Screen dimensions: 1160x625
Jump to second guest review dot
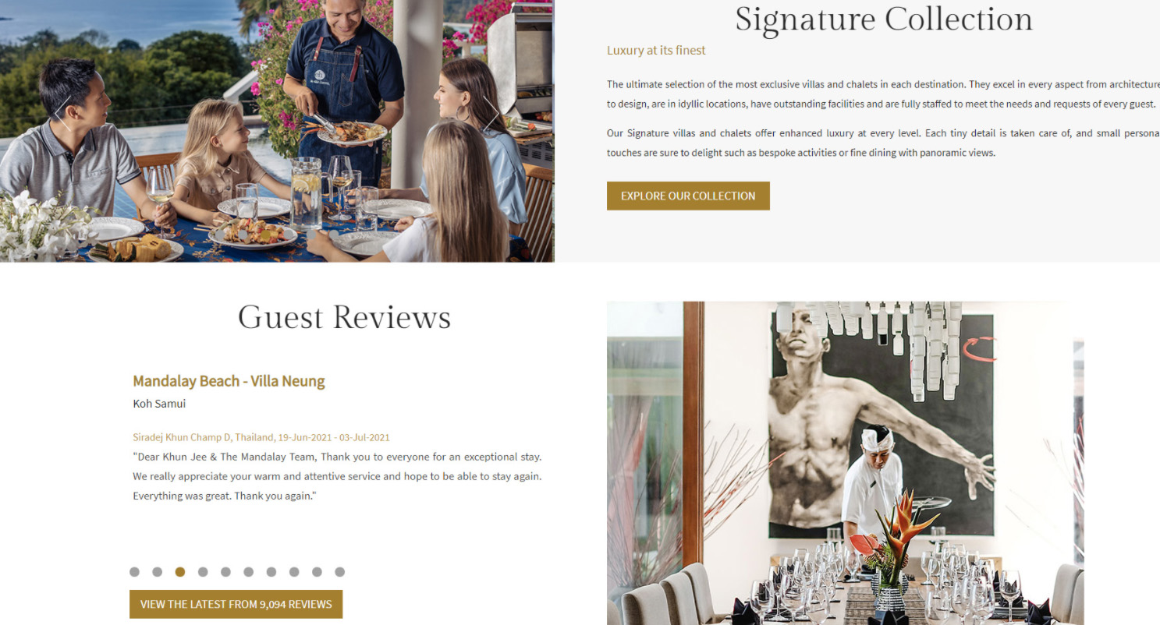pos(157,572)
